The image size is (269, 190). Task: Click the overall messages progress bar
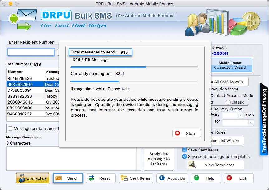coord(134,67)
